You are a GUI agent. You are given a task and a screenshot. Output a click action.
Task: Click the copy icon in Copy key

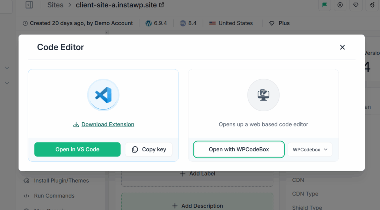point(135,150)
